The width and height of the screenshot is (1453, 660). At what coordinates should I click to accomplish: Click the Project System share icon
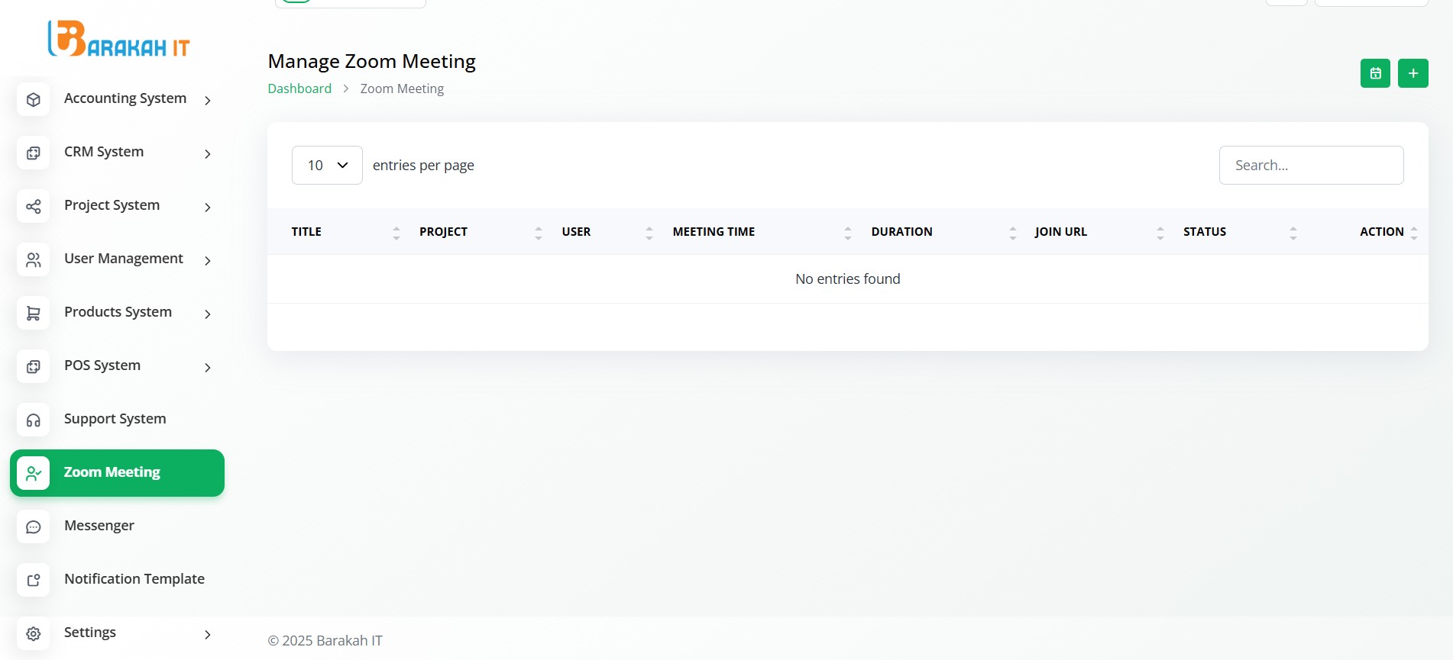(x=34, y=206)
